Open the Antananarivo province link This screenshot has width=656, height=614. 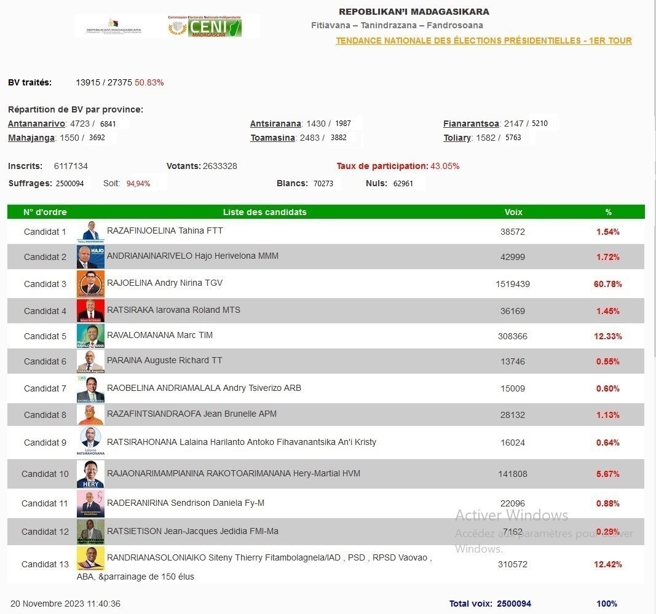point(36,124)
